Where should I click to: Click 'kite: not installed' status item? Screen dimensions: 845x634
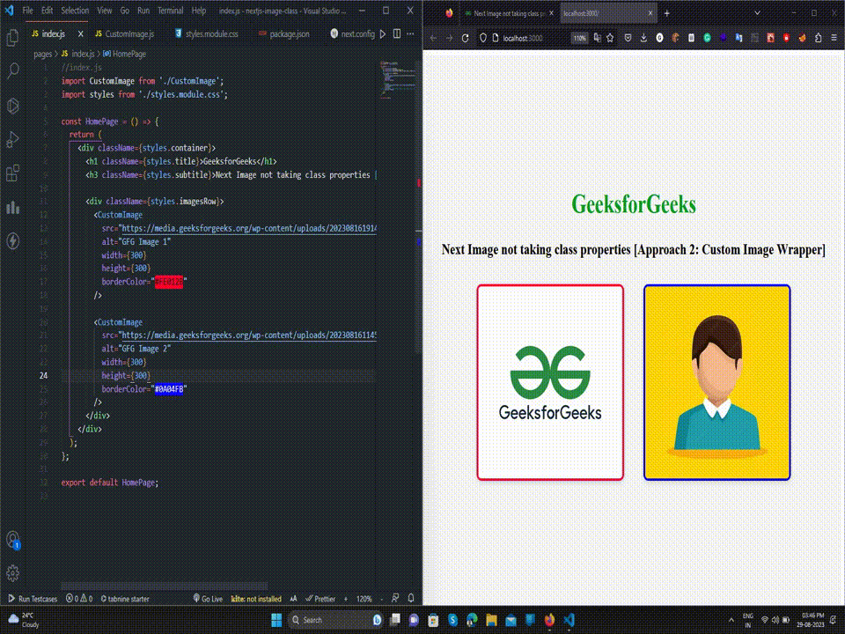click(x=256, y=599)
